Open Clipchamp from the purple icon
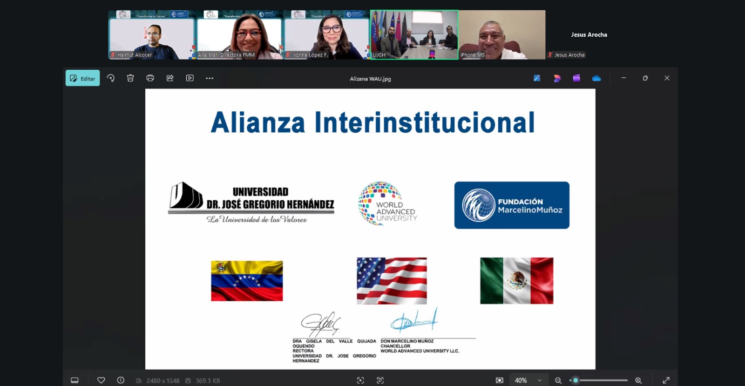 point(576,78)
